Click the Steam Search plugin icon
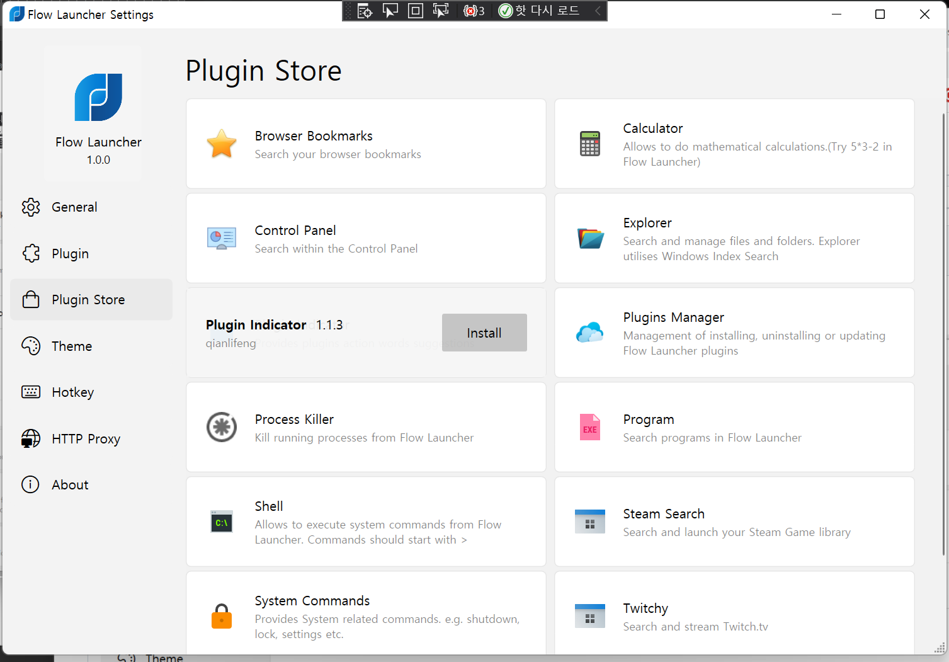Viewport: 949px width, 662px height. (590, 522)
